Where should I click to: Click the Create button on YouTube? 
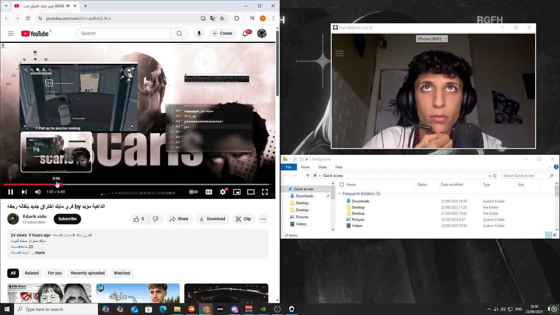click(x=222, y=33)
